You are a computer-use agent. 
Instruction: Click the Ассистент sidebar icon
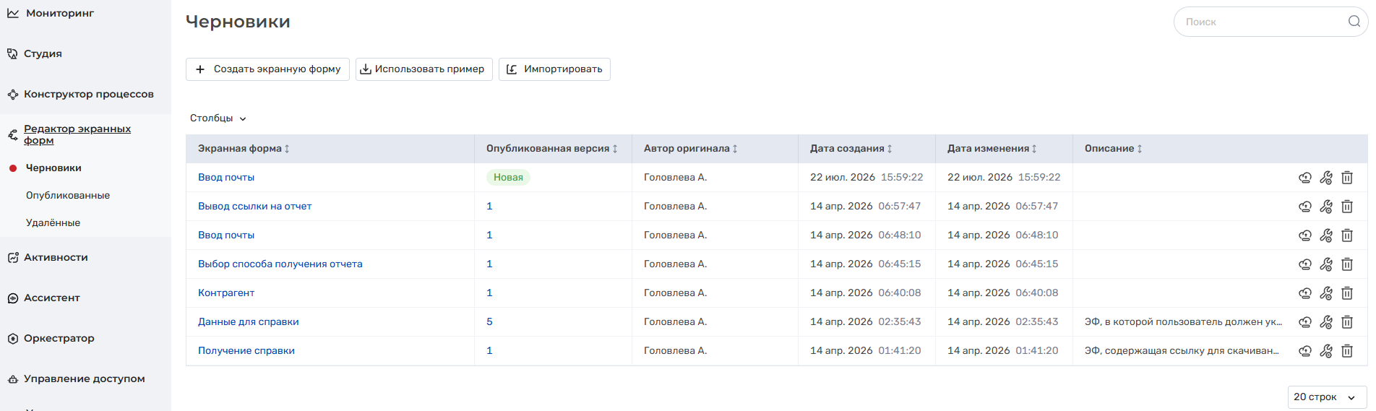[13, 298]
